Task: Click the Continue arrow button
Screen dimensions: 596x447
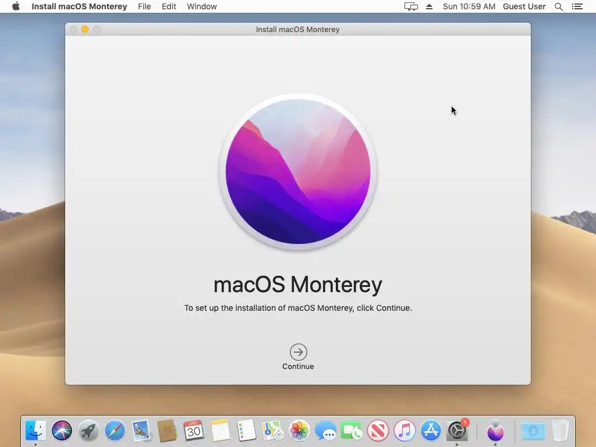Action: (299, 352)
